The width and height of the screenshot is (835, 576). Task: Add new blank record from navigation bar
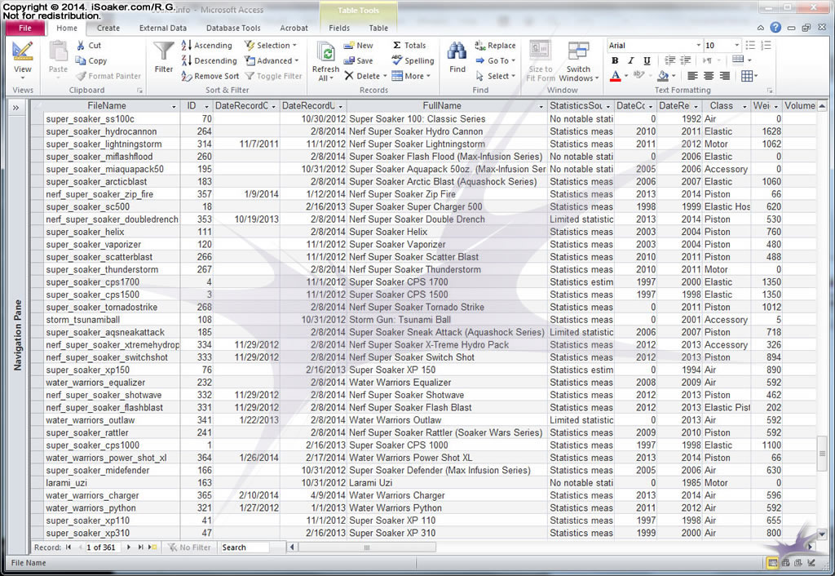click(152, 547)
